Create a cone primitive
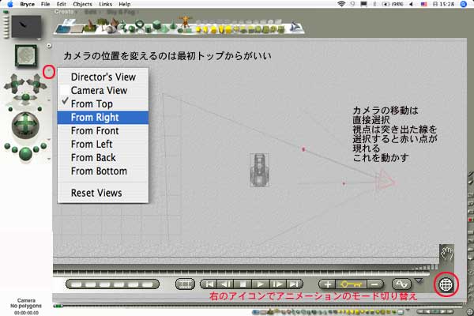Image resolution: width=474 pixels, height=316 pixels. pyautogui.click(x=173, y=26)
